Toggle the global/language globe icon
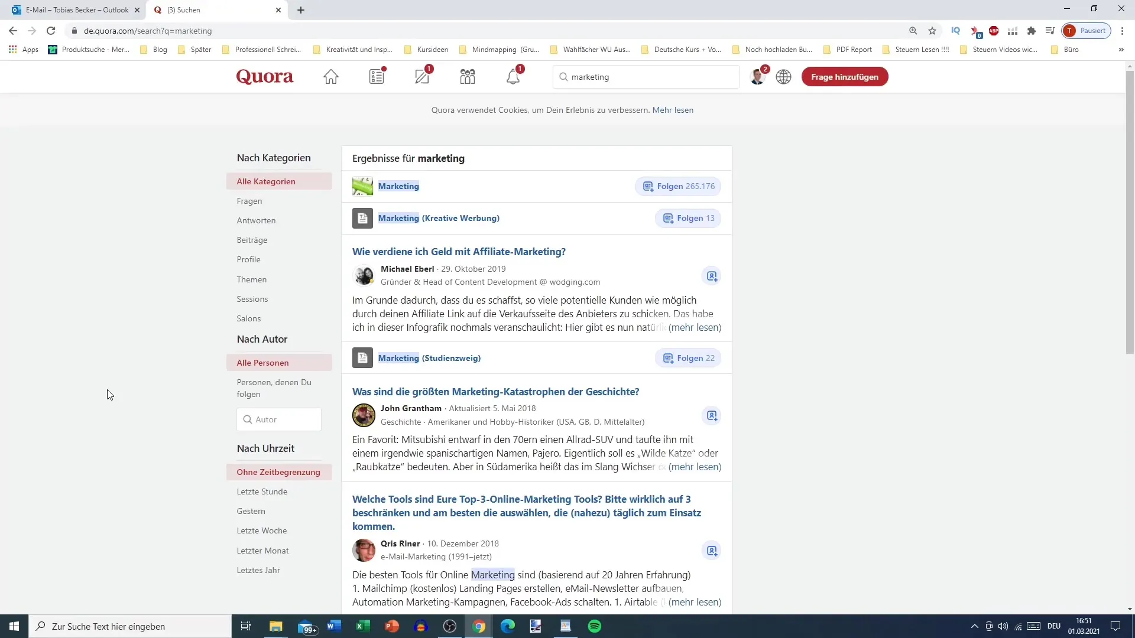The width and height of the screenshot is (1135, 638). click(x=783, y=76)
